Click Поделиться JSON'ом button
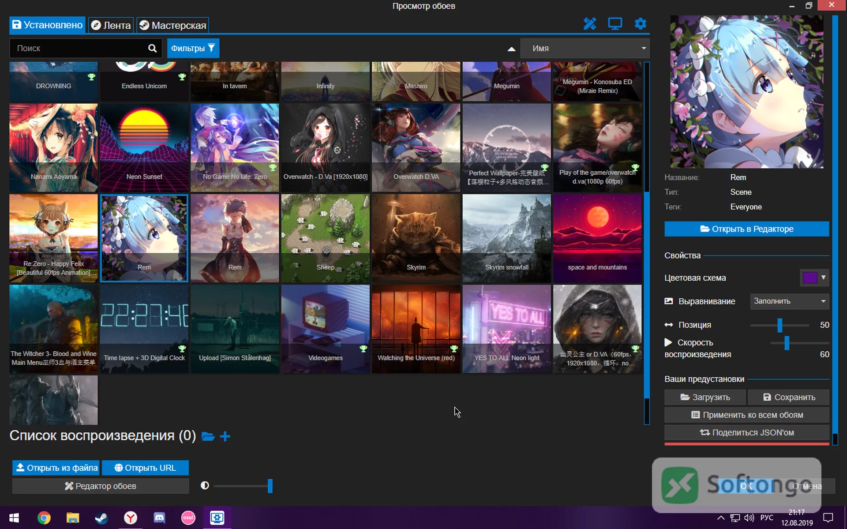847x529 pixels. [747, 432]
